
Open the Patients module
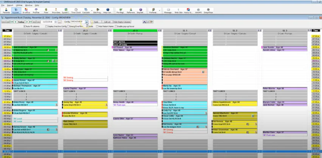tap(6, 11)
